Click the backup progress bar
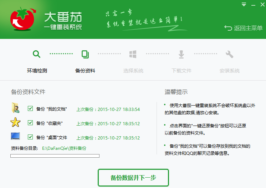Image resolution: width=266 pixels, height=188 pixels. (x=55, y=156)
